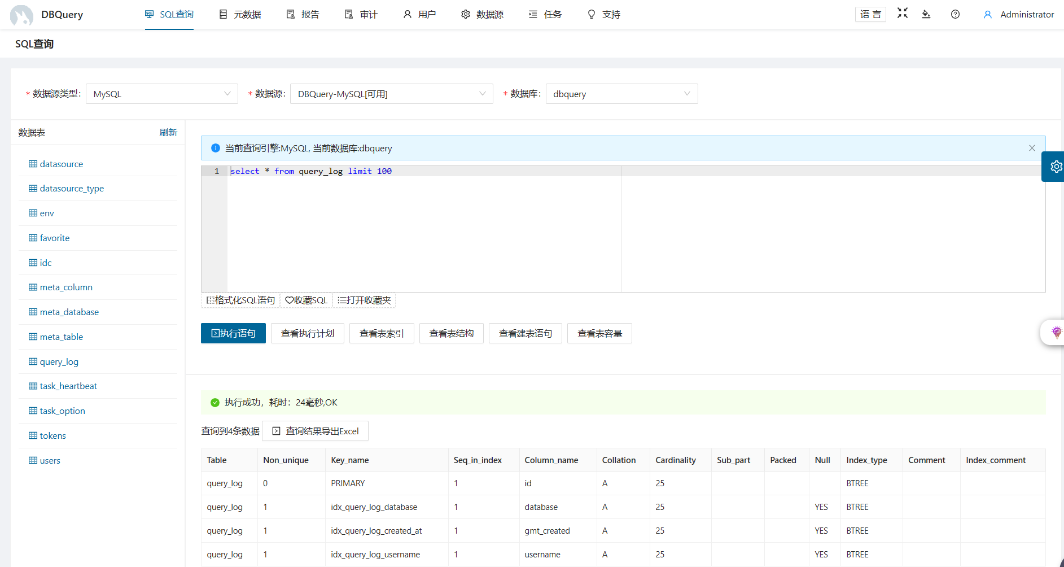Click the meta_database table grid icon

click(x=33, y=312)
